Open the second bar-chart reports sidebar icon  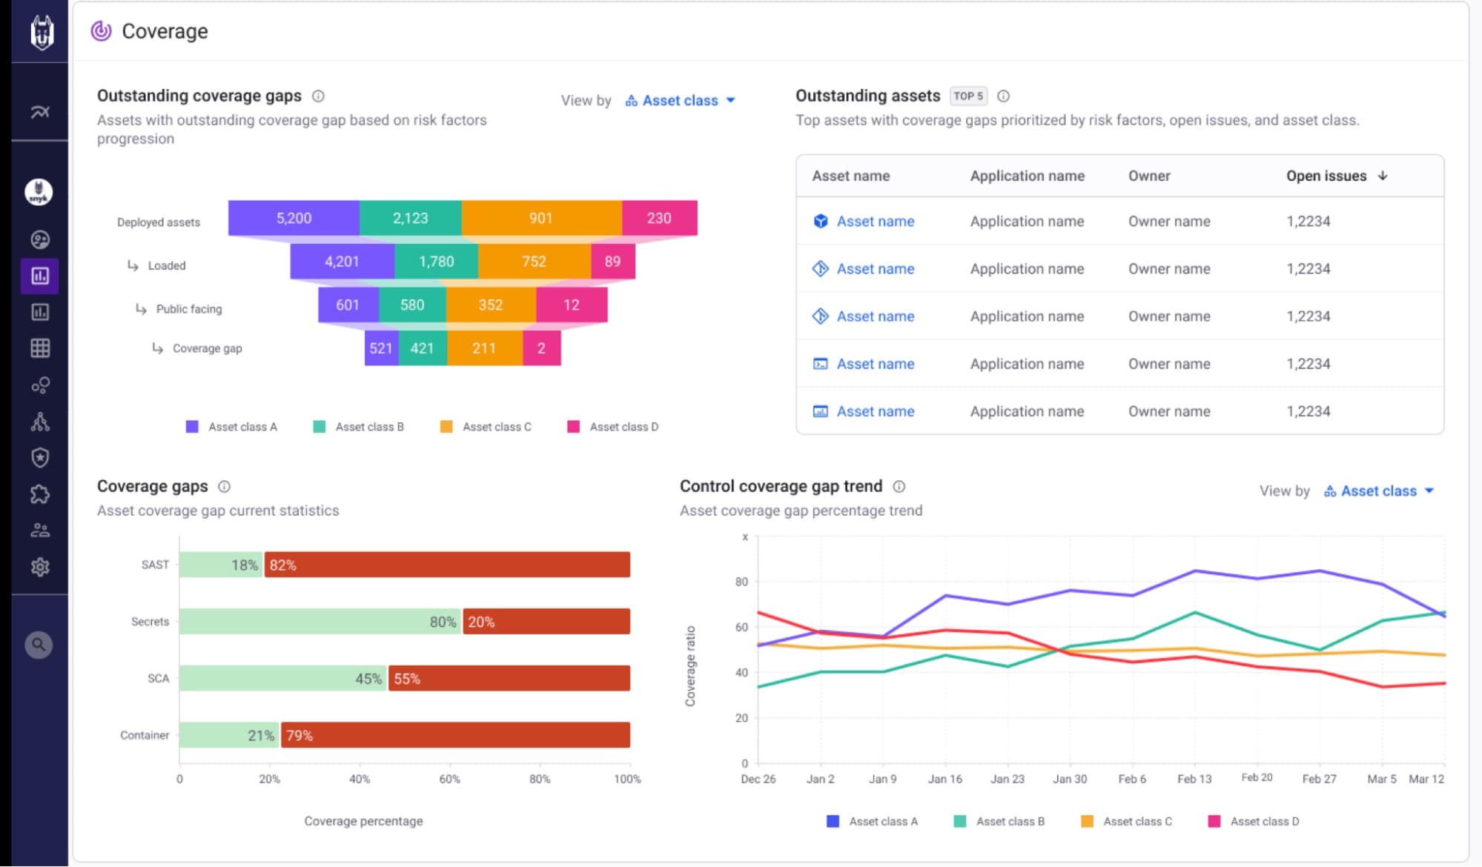click(x=40, y=312)
